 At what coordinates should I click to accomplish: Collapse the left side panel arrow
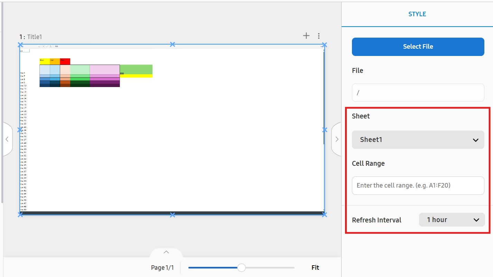click(7, 139)
